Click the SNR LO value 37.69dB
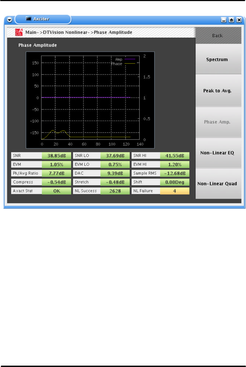Viewport: 246px width, 367px height. [x=115, y=156]
